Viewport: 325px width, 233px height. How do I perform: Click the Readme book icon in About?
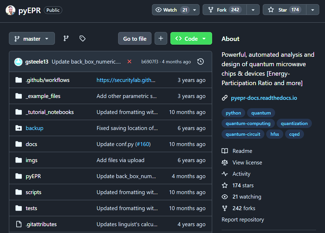pyautogui.click(x=225, y=151)
